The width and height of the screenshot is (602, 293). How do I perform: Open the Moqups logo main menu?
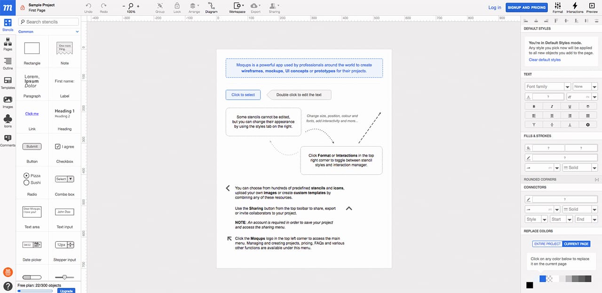(8, 7)
